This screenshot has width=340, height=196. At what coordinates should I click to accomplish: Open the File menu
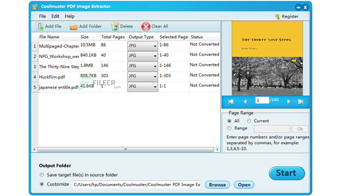42,17
